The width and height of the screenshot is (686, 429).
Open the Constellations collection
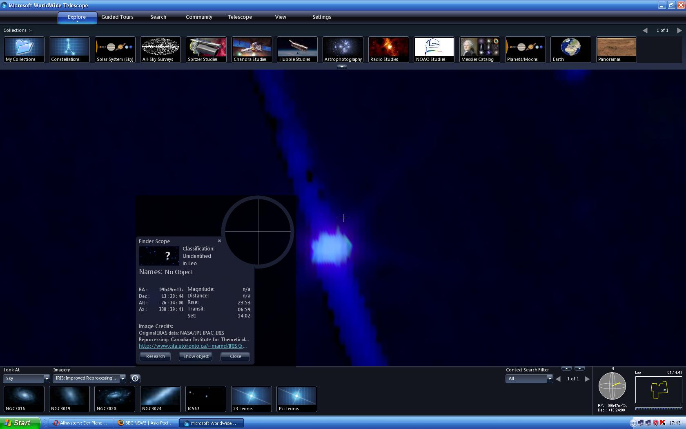coord(69,49)
